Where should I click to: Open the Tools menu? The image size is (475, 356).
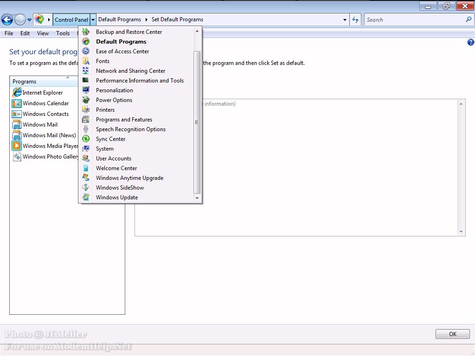pos(63,33)
